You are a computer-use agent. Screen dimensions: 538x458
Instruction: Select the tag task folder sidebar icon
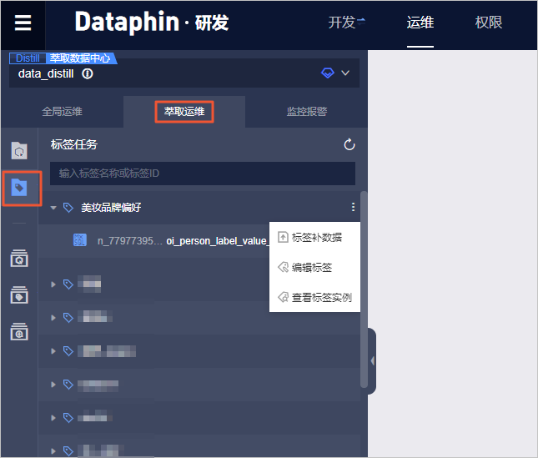[19, 188]
